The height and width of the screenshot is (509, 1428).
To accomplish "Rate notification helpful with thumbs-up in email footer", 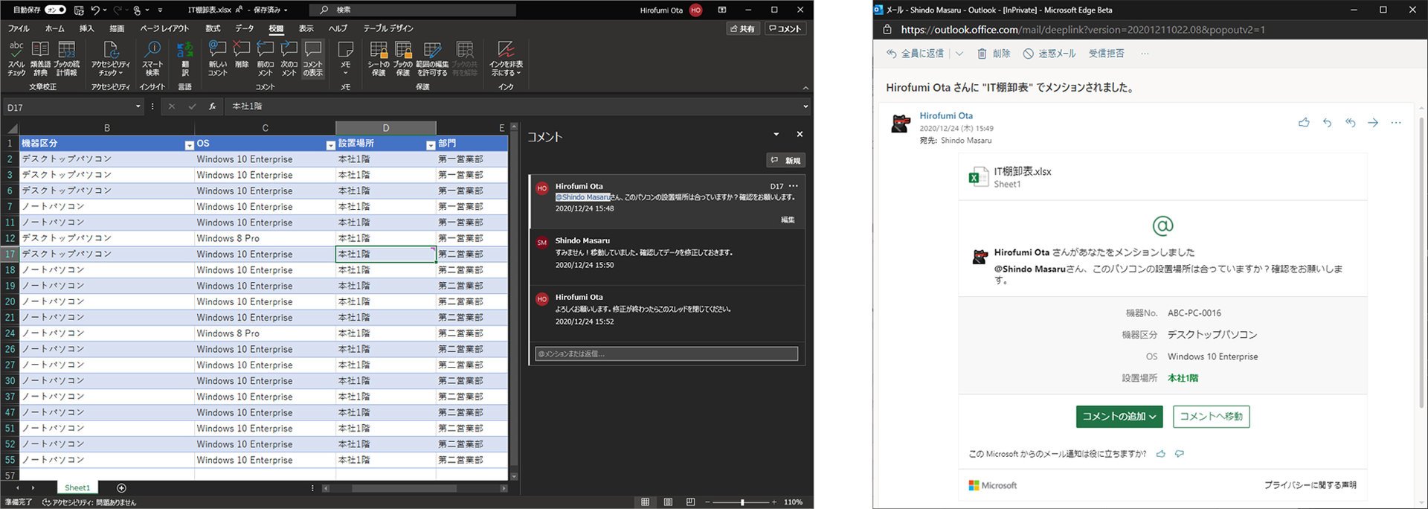I will pos(1161,454).
